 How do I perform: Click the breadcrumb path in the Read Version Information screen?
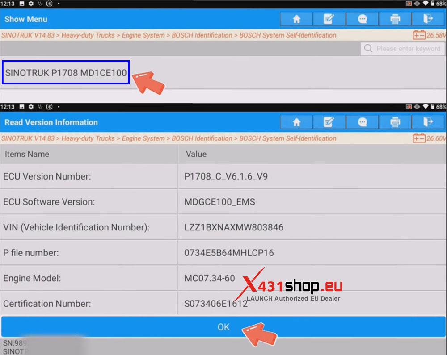point(169,138)
